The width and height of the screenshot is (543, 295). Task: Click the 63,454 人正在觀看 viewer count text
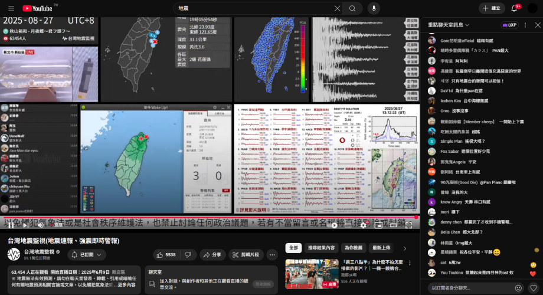(30, 272)
